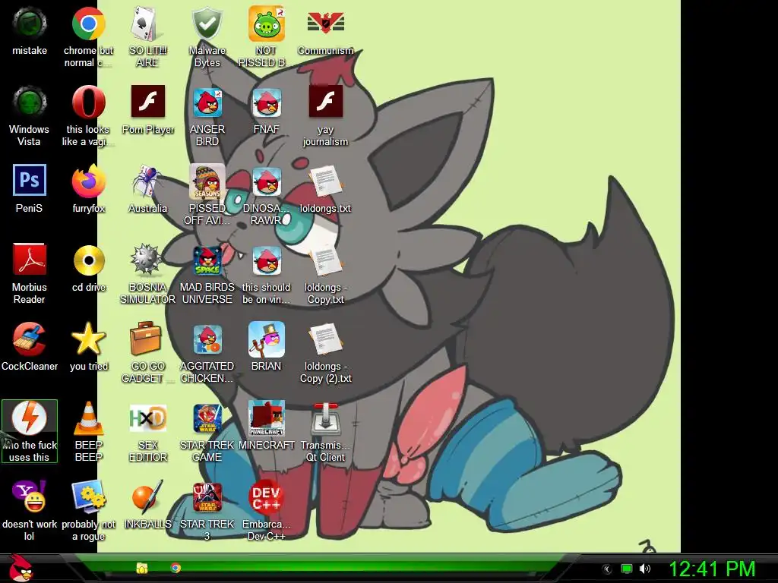Open the 'INKBALLS' desktop icon
This screenshot has width=778, height=583.
(147, 496)
